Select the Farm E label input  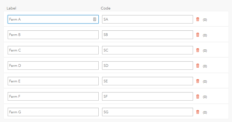click(x=53, y=81)
